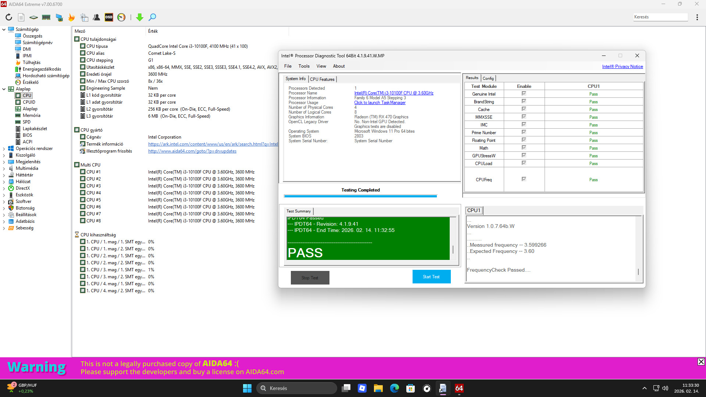The image size is (706, 397).
Task: Click the memory module benchmark icon
Action: pyautogui.click(x=46, y=17)
